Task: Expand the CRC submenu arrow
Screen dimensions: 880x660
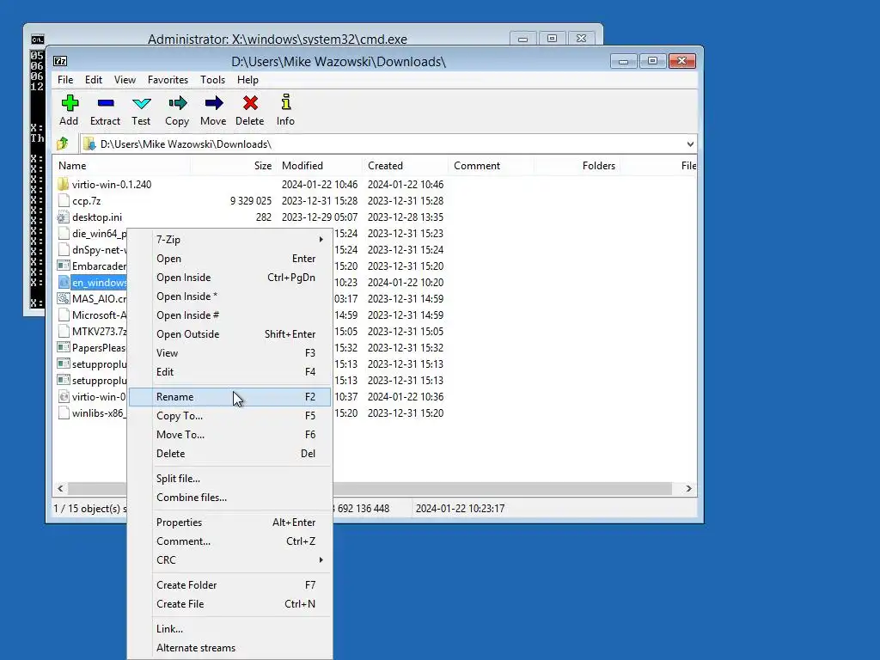Action: tap(321, 560)
